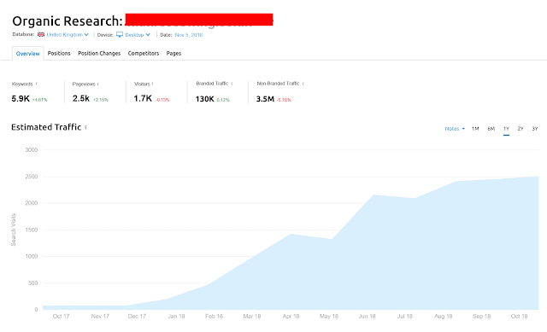The image size is (547, 332).
Task: Open the Position Changes tab
Action: (99, 53)
